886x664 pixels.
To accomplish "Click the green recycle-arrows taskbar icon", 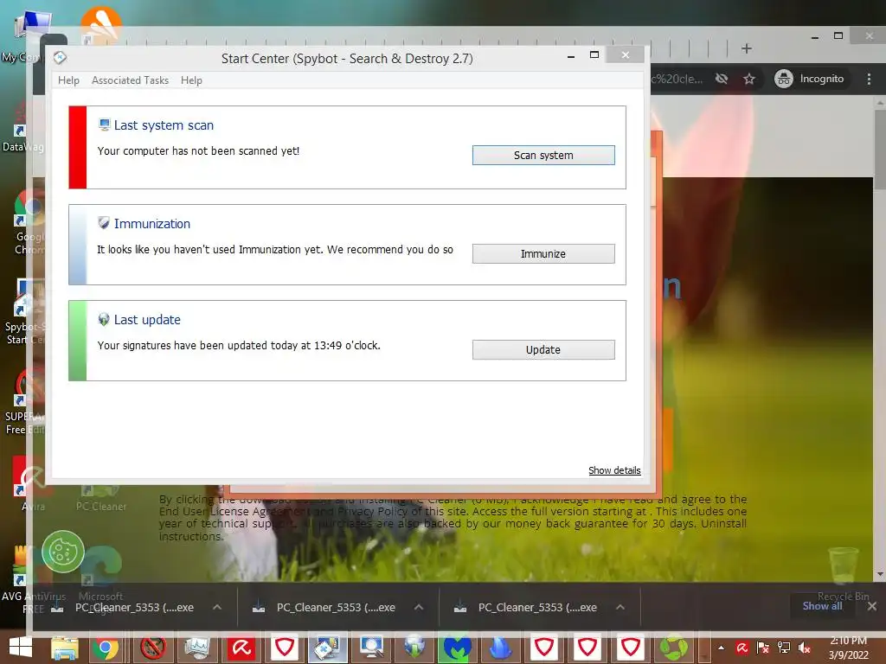I will pos(673,648).
